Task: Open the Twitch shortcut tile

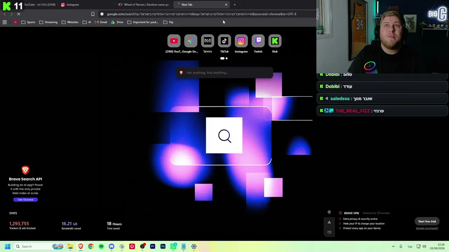Action: pyautogui.click(x=258, y=41)
